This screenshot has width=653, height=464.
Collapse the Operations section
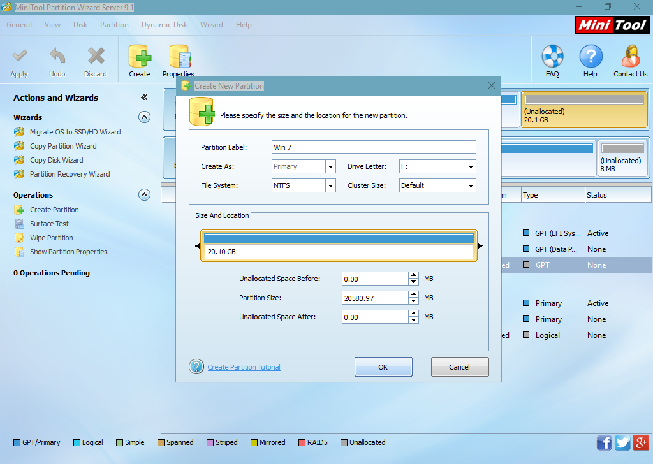click(144, 195)
